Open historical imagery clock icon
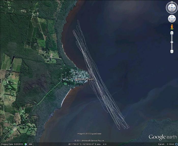This screenshot has height=146, width=178. (x=25, y=144)
